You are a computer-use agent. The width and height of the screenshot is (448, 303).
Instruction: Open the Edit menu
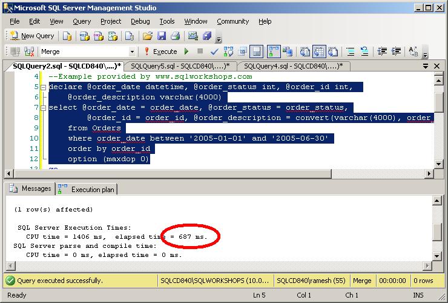(35, 21)
